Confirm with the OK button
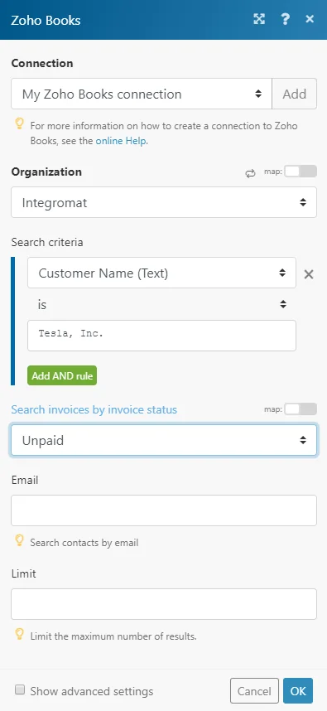This screenshot has width=327, height=711. [x=298, y=690]
